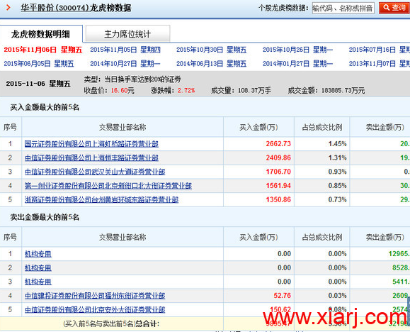
Task: Select the 龙虎榜数据明细 tab
Action: tap(41, 34)
